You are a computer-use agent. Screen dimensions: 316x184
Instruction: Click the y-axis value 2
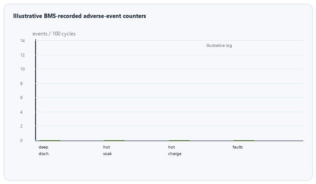pyautogui.click(x=22, y=126)
